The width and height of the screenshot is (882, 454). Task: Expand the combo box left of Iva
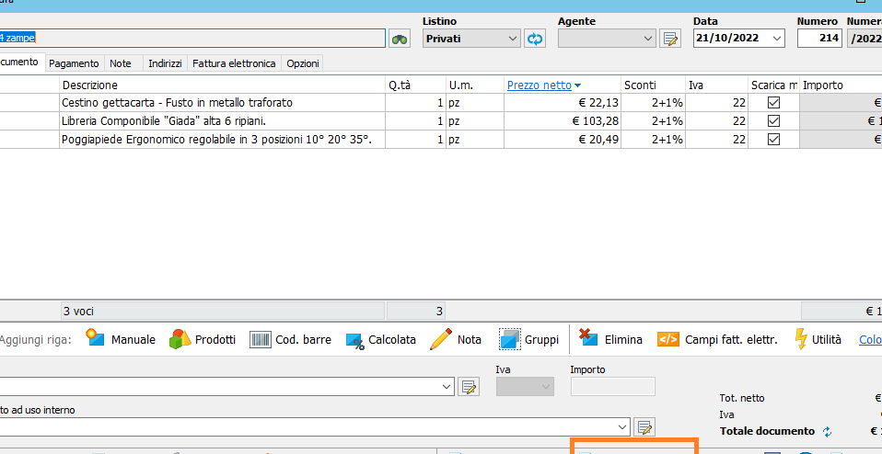(447, 387)
